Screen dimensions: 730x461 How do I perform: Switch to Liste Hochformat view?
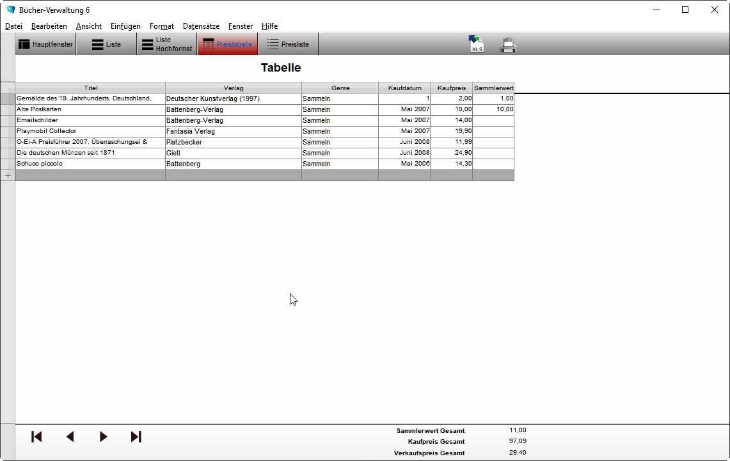pos(166,44)
